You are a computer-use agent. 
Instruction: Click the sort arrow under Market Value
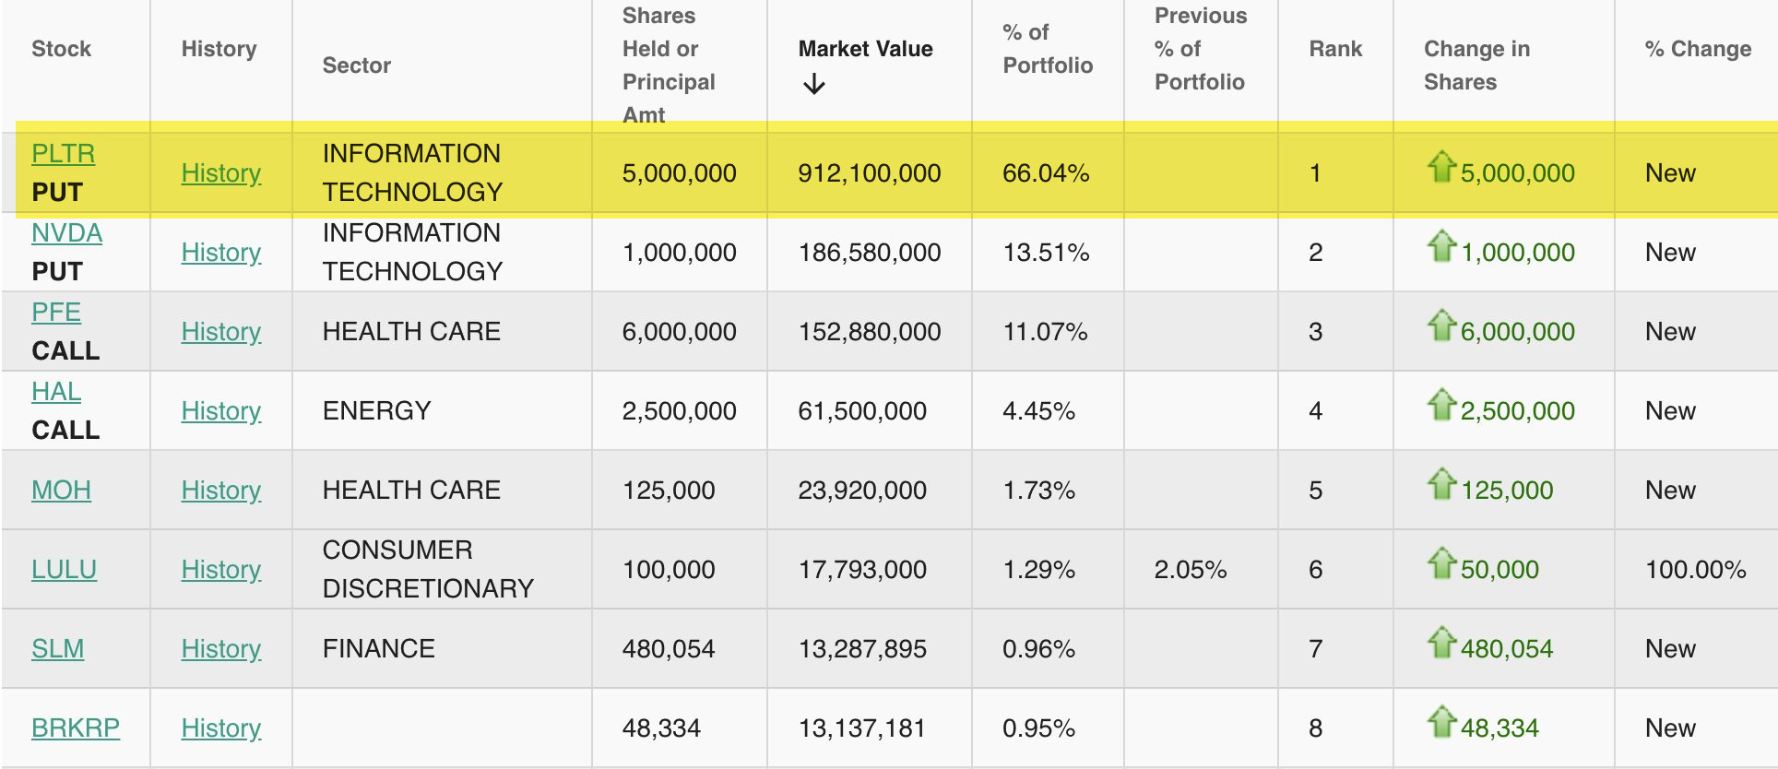[813, 85]
